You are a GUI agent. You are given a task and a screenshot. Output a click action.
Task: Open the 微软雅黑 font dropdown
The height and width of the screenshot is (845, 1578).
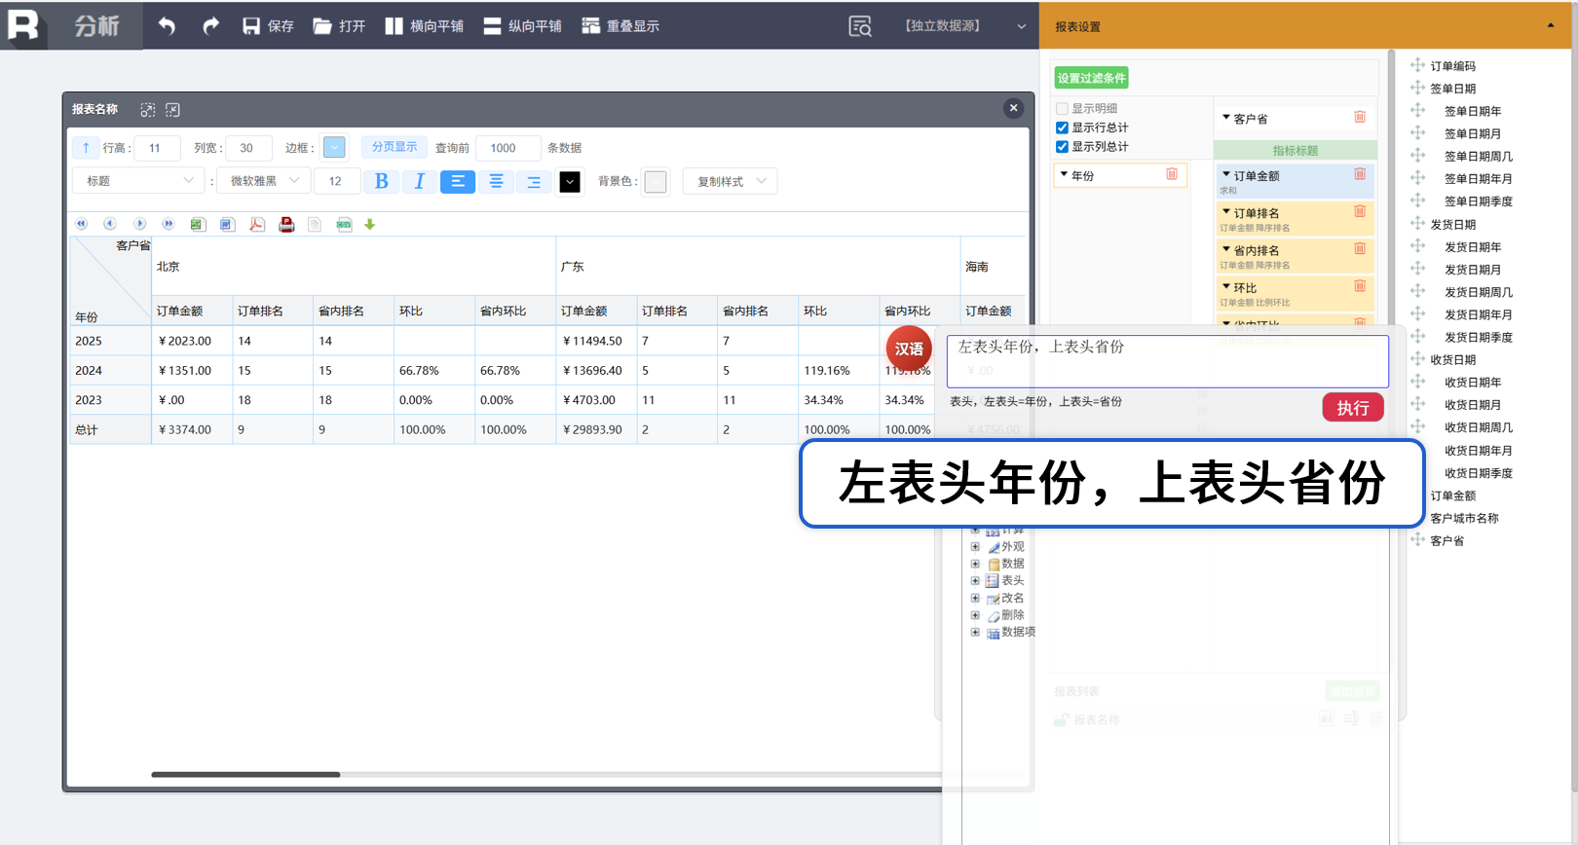point(264,181)
